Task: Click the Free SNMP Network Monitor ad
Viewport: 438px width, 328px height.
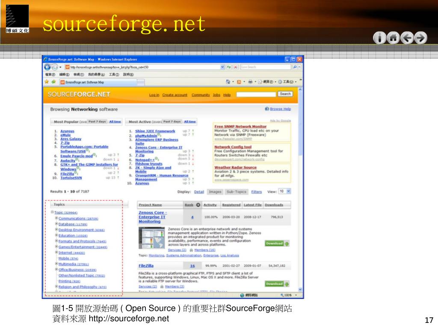Action: 240,126
